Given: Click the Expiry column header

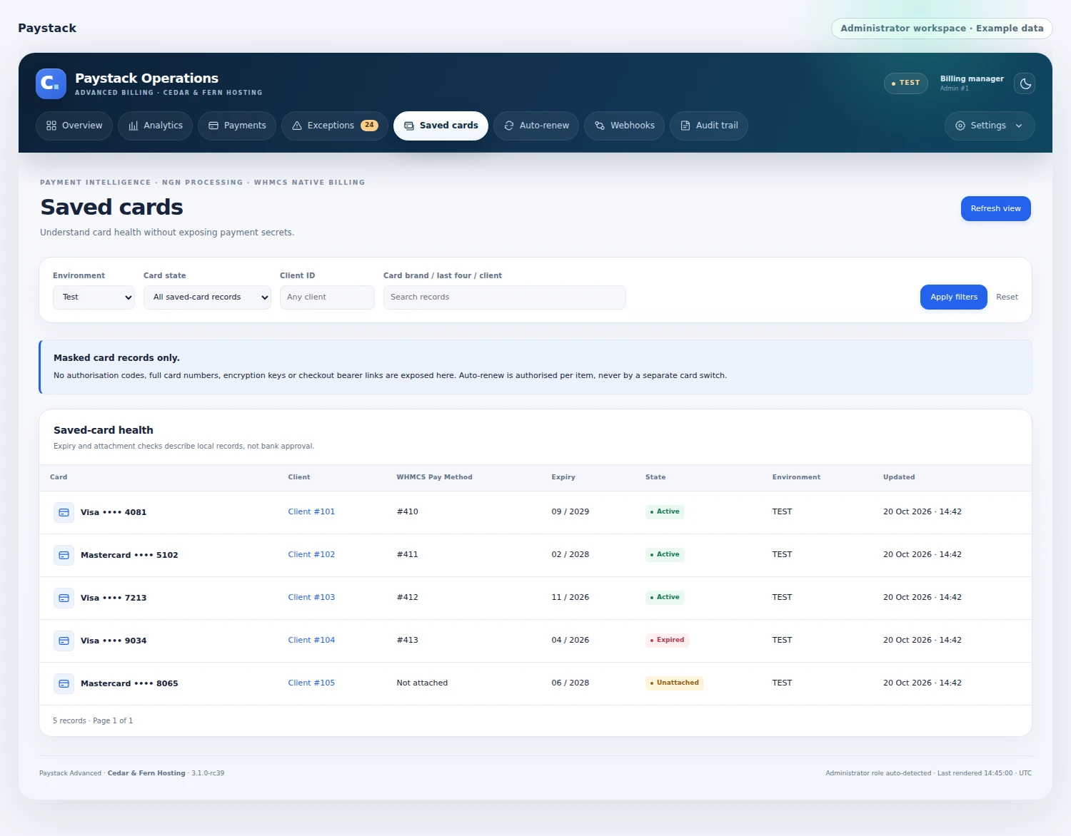Looking at the screenshot, I should pos(563,477).
